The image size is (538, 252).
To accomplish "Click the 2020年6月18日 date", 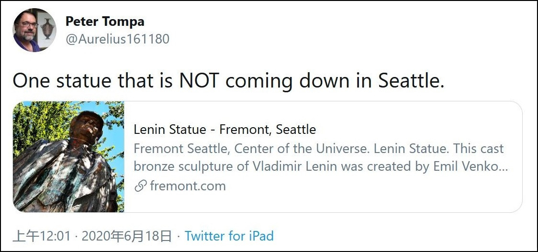I will tap(126, 236).
